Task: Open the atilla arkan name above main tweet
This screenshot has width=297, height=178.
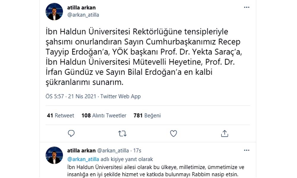Action: click(81, 8)
